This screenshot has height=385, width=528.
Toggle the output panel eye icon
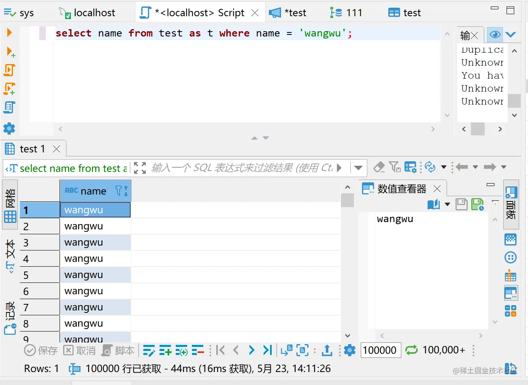click(x=495, y=34)
